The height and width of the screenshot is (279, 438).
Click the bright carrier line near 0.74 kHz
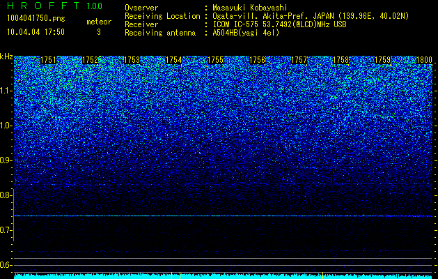[x=224, y=216]
